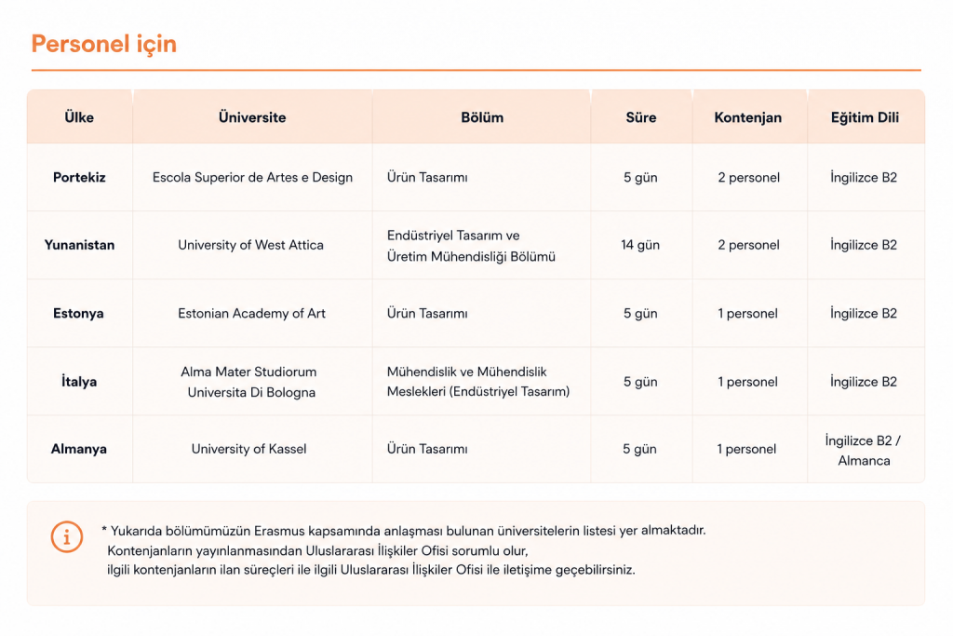
Task: Click the İtalya country cell
Action: tap(79, 381)
